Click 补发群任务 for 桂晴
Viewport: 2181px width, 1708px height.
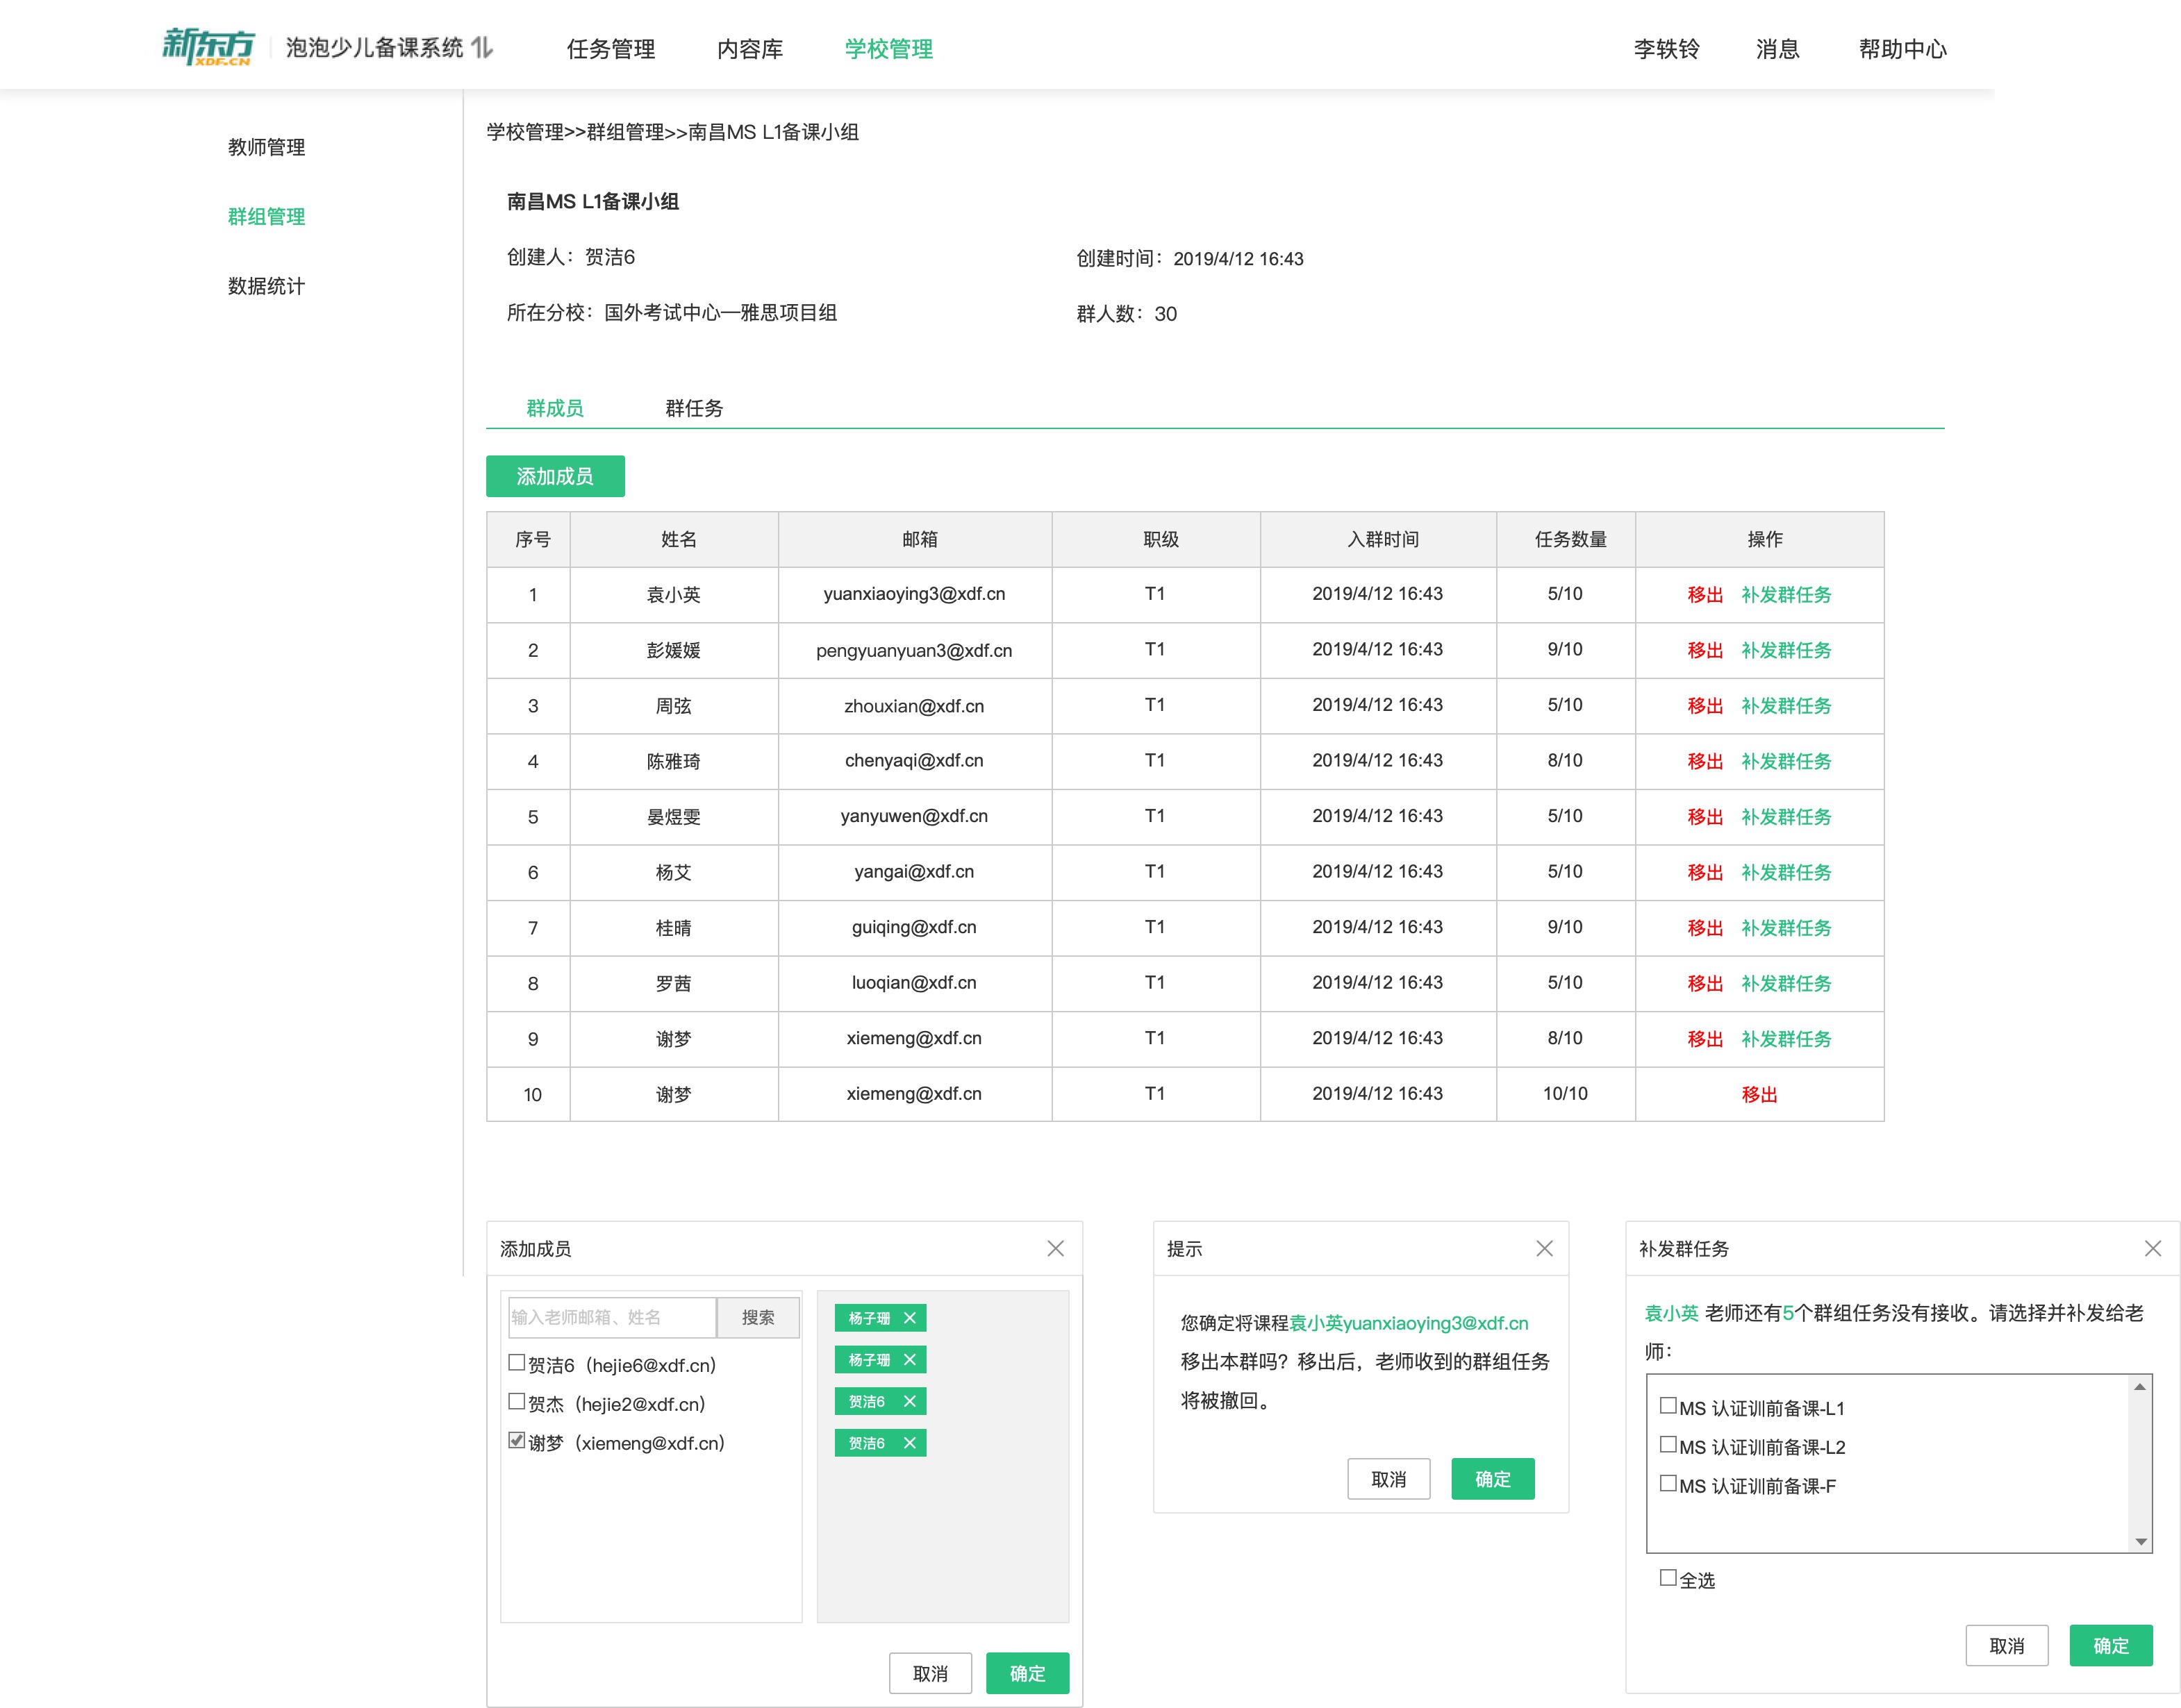(1786, 928)
